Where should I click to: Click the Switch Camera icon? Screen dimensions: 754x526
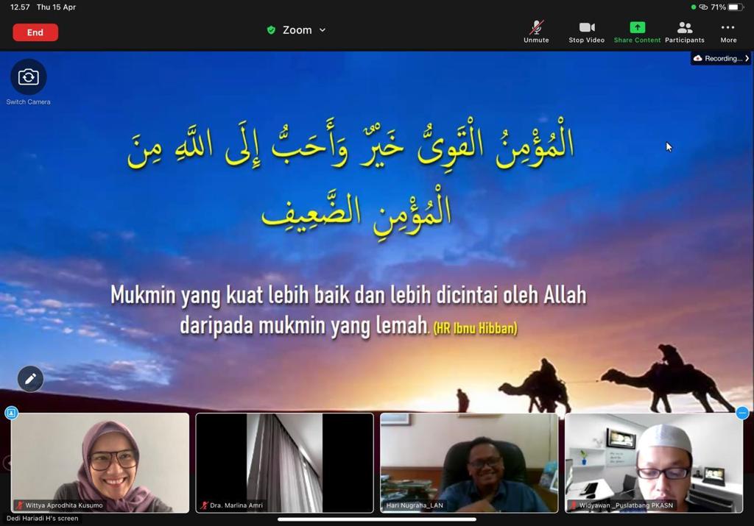tap(29, 77)
